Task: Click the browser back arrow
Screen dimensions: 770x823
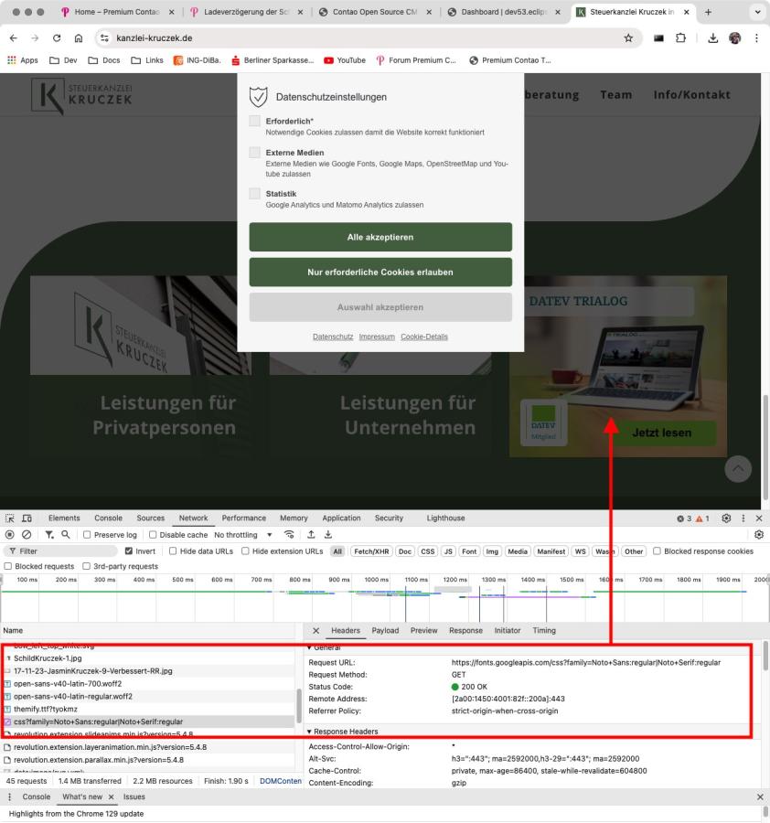Action: (14, 37)
